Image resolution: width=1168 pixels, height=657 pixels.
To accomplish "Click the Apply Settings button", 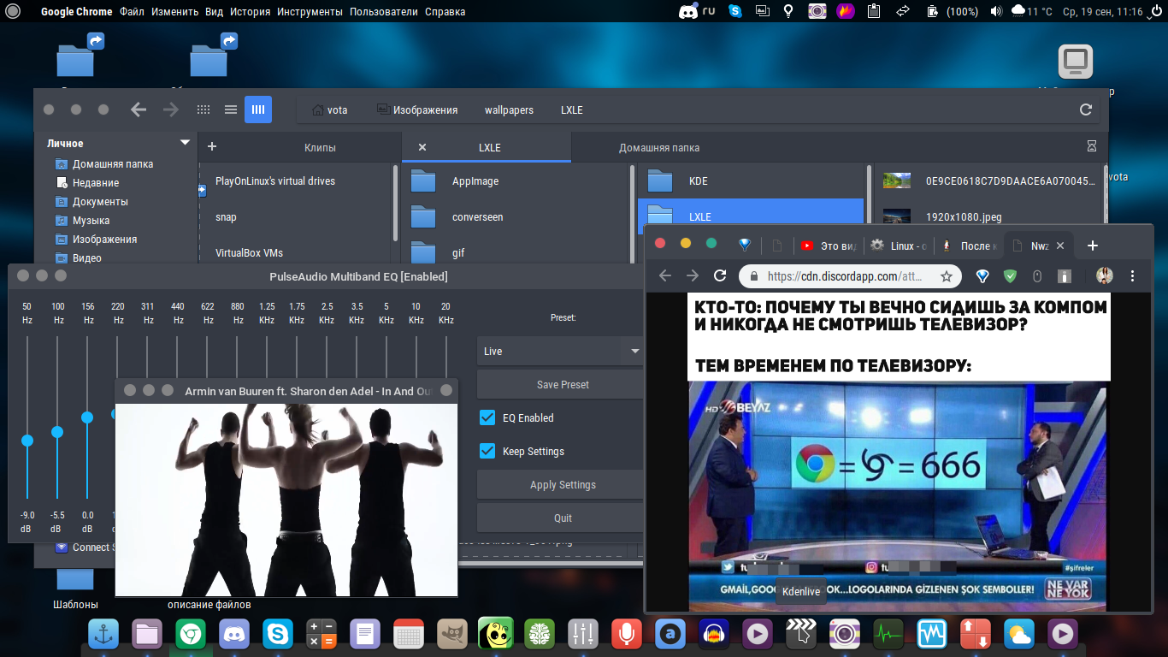I will tap(562, 484).
